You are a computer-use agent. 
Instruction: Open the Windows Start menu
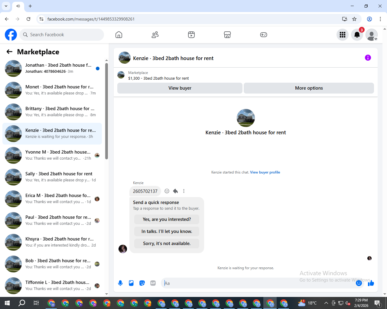tap(7, 303)
